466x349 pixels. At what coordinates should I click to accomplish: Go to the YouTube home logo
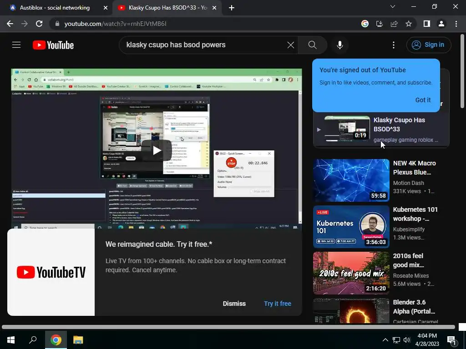pos(53,45)
